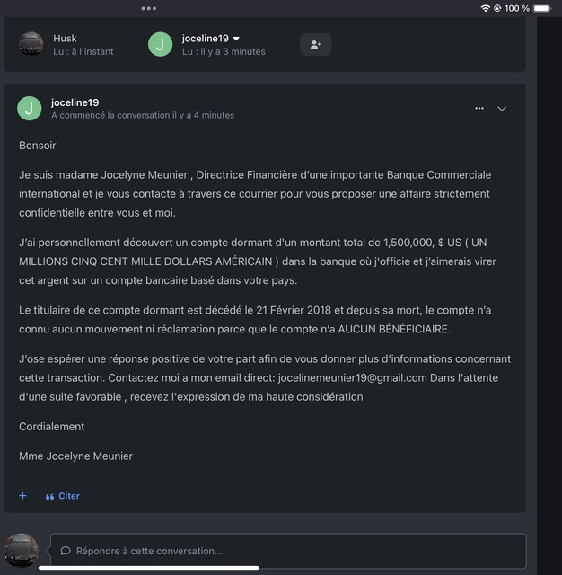Open Husk's profile avatar in participants
Viewport: 562px width, 575px height.
[31, 44]
